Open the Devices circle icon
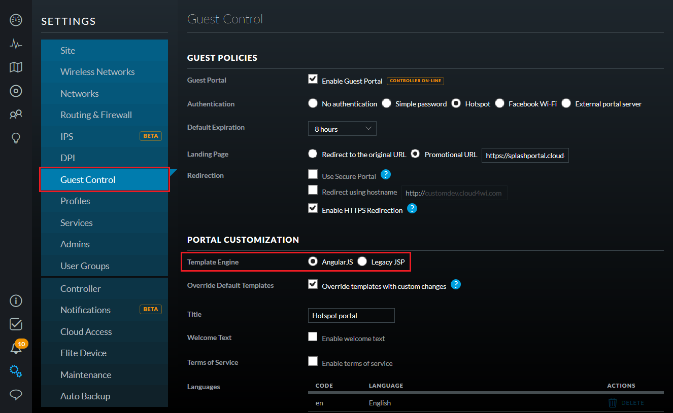673x413 pixels. pos(16,91)
